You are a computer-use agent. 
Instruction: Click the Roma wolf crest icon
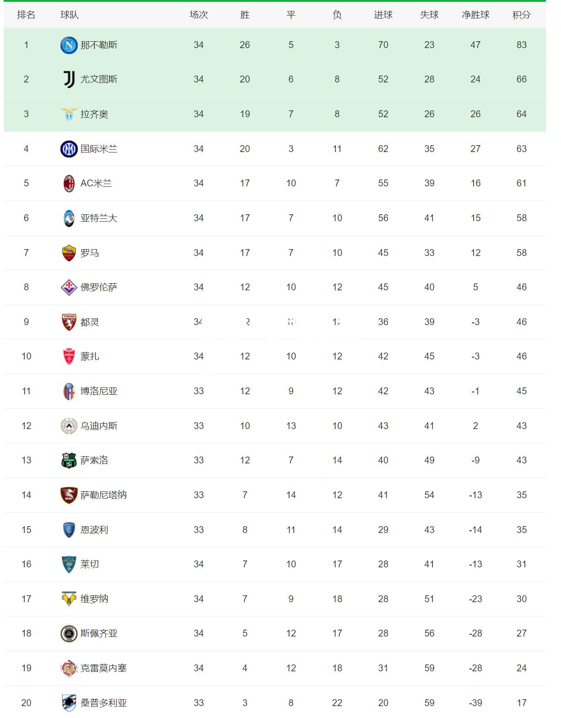click(69, 253)
